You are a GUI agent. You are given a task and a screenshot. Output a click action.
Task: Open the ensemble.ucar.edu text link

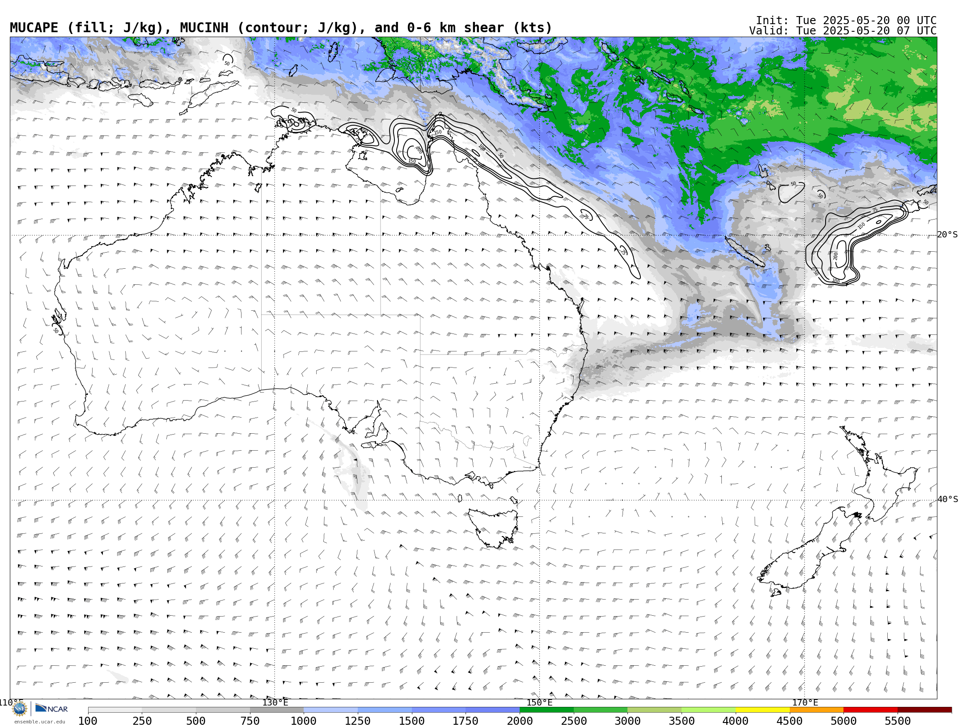tap(39, 722)
